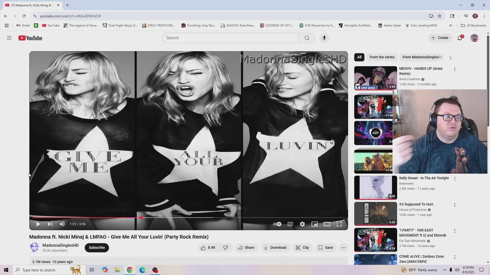
Task: Open the Aether Gazer bookmark
Action: coord(389,26)
